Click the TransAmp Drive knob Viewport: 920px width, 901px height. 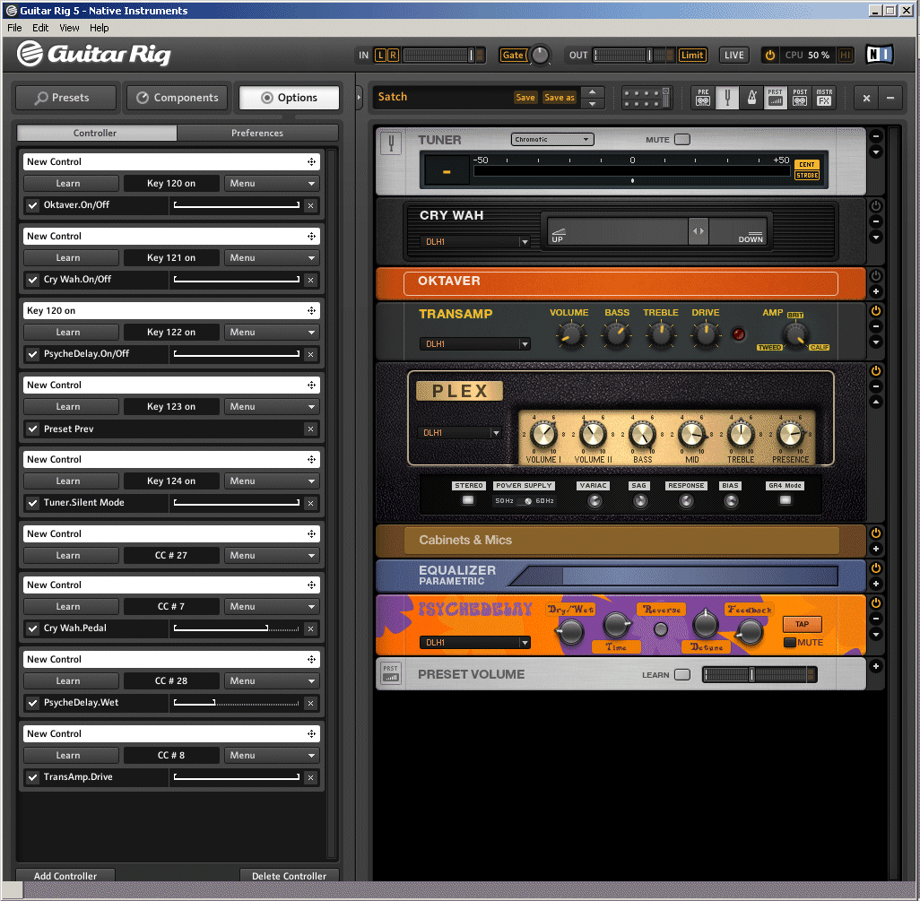click(706, 335)
